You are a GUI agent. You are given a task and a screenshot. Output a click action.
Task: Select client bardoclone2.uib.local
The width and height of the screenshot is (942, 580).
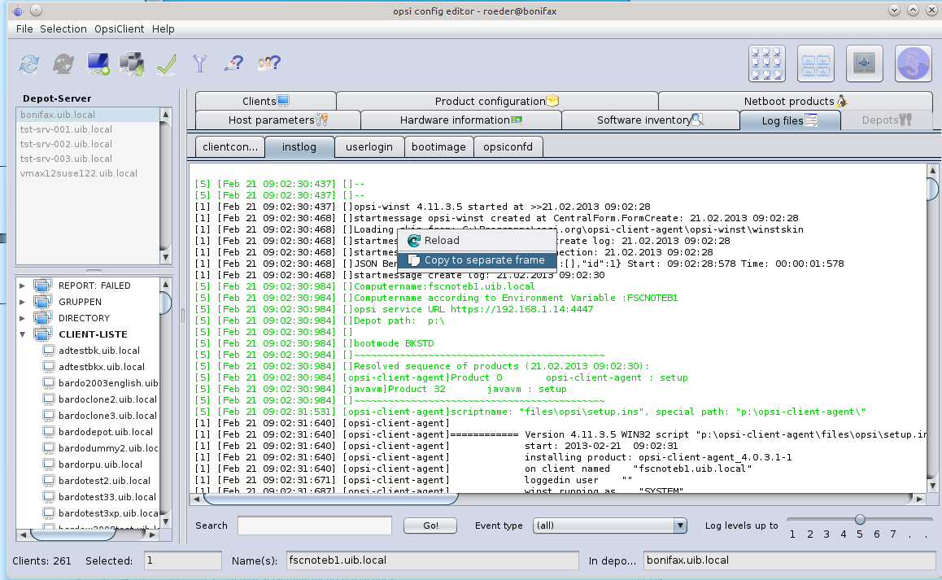107,399
